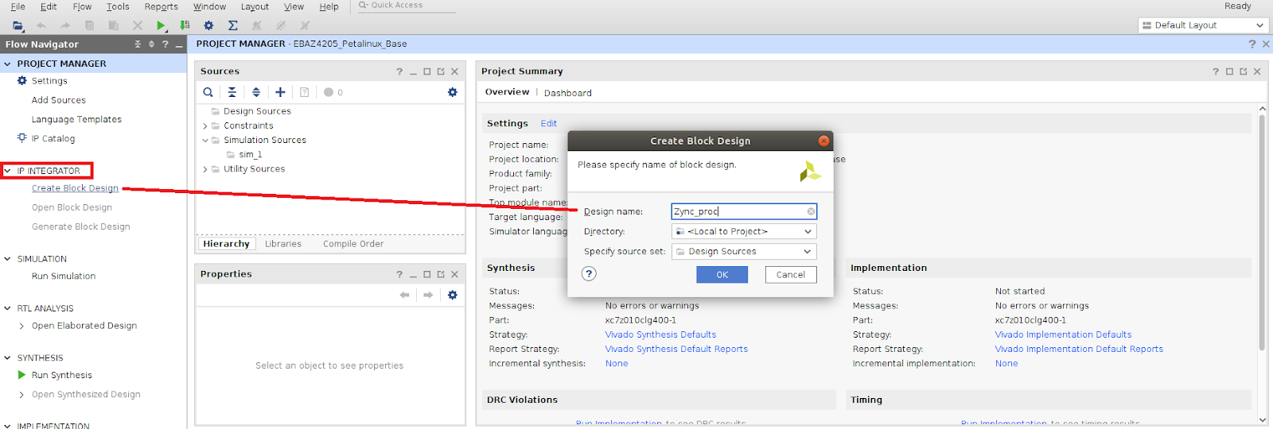This screenshot has width=1273, height=429.
Task: Open Settings via the toolbar gear icon
Action: point(208,25)
